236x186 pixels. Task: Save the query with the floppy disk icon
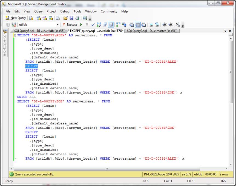coord(71,18)
